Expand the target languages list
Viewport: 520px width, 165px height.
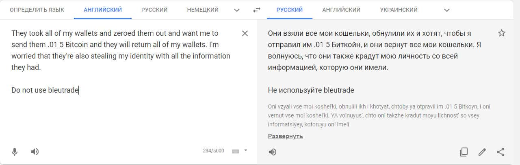coord(447,10)
